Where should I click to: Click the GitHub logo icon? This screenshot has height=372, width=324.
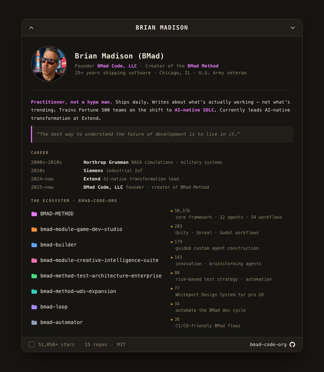pyautogui.click(x=292, y=345)
